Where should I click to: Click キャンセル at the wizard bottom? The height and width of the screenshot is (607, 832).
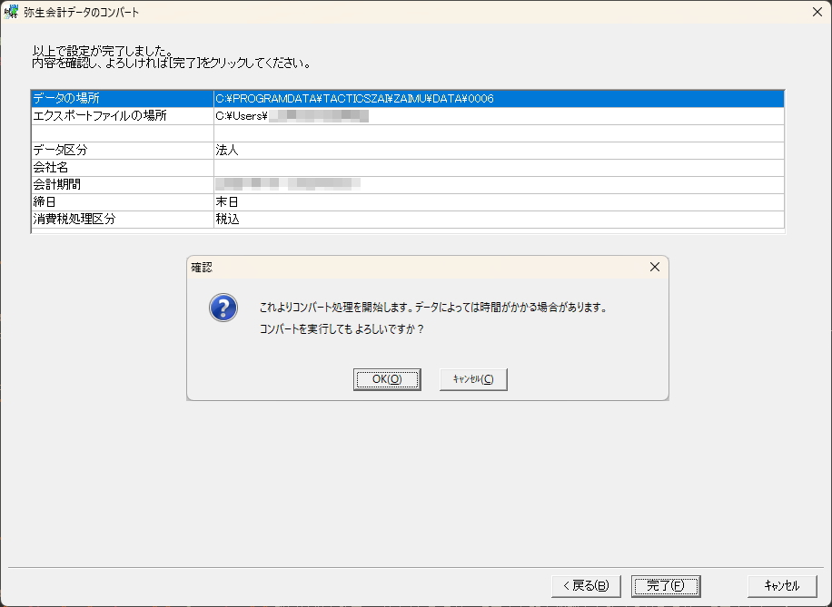pos(782,586)
